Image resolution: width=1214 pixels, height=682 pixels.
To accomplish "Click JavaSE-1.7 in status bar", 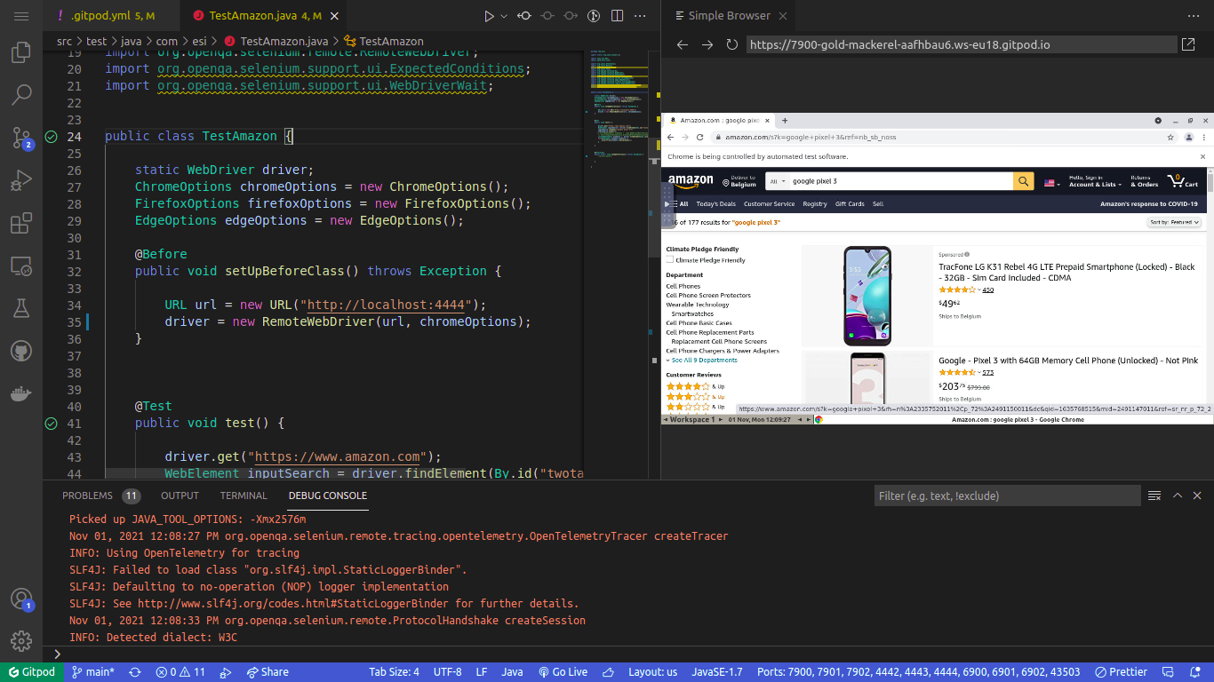I will pyautogui.click(x=716, y=672).
